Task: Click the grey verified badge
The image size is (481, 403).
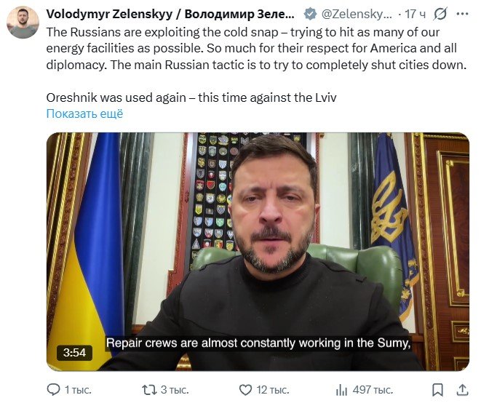Action: (309, 14)
